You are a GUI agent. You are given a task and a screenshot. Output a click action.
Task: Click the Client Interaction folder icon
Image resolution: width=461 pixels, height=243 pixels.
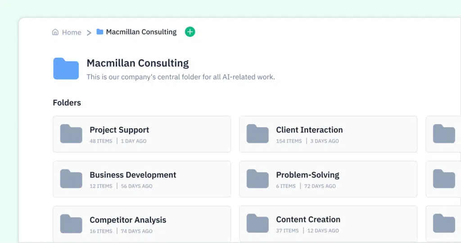[258, 134]
